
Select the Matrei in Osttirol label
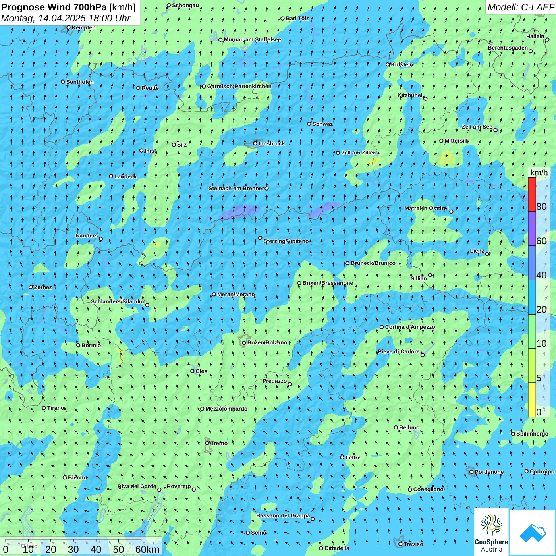point(427,208)
